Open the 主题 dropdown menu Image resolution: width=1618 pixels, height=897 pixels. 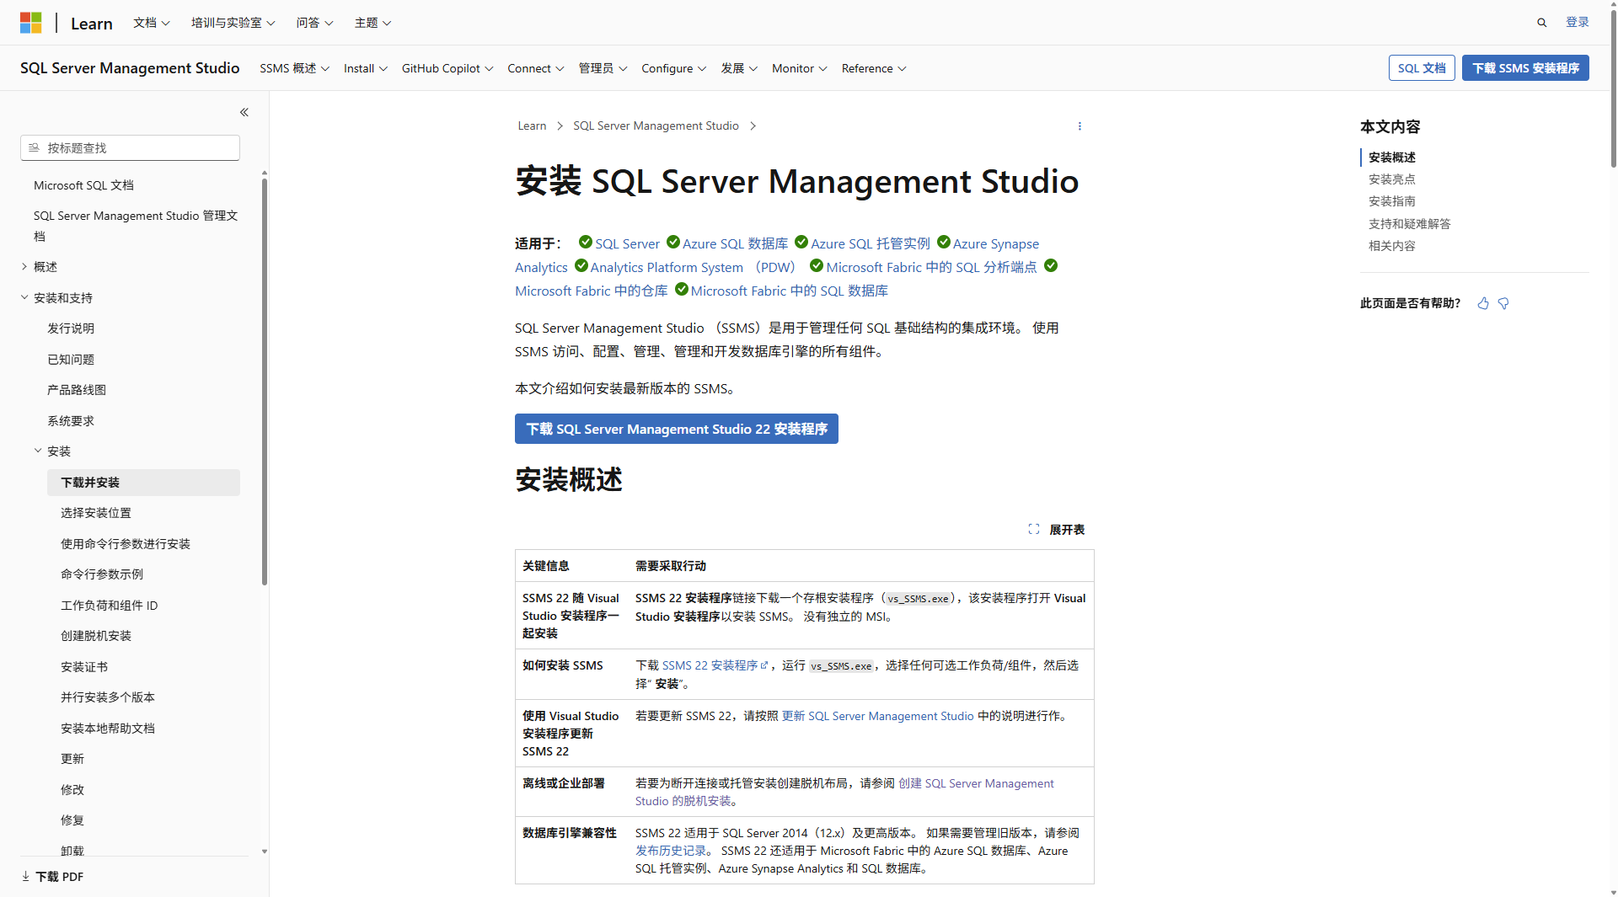coord(373,23)
